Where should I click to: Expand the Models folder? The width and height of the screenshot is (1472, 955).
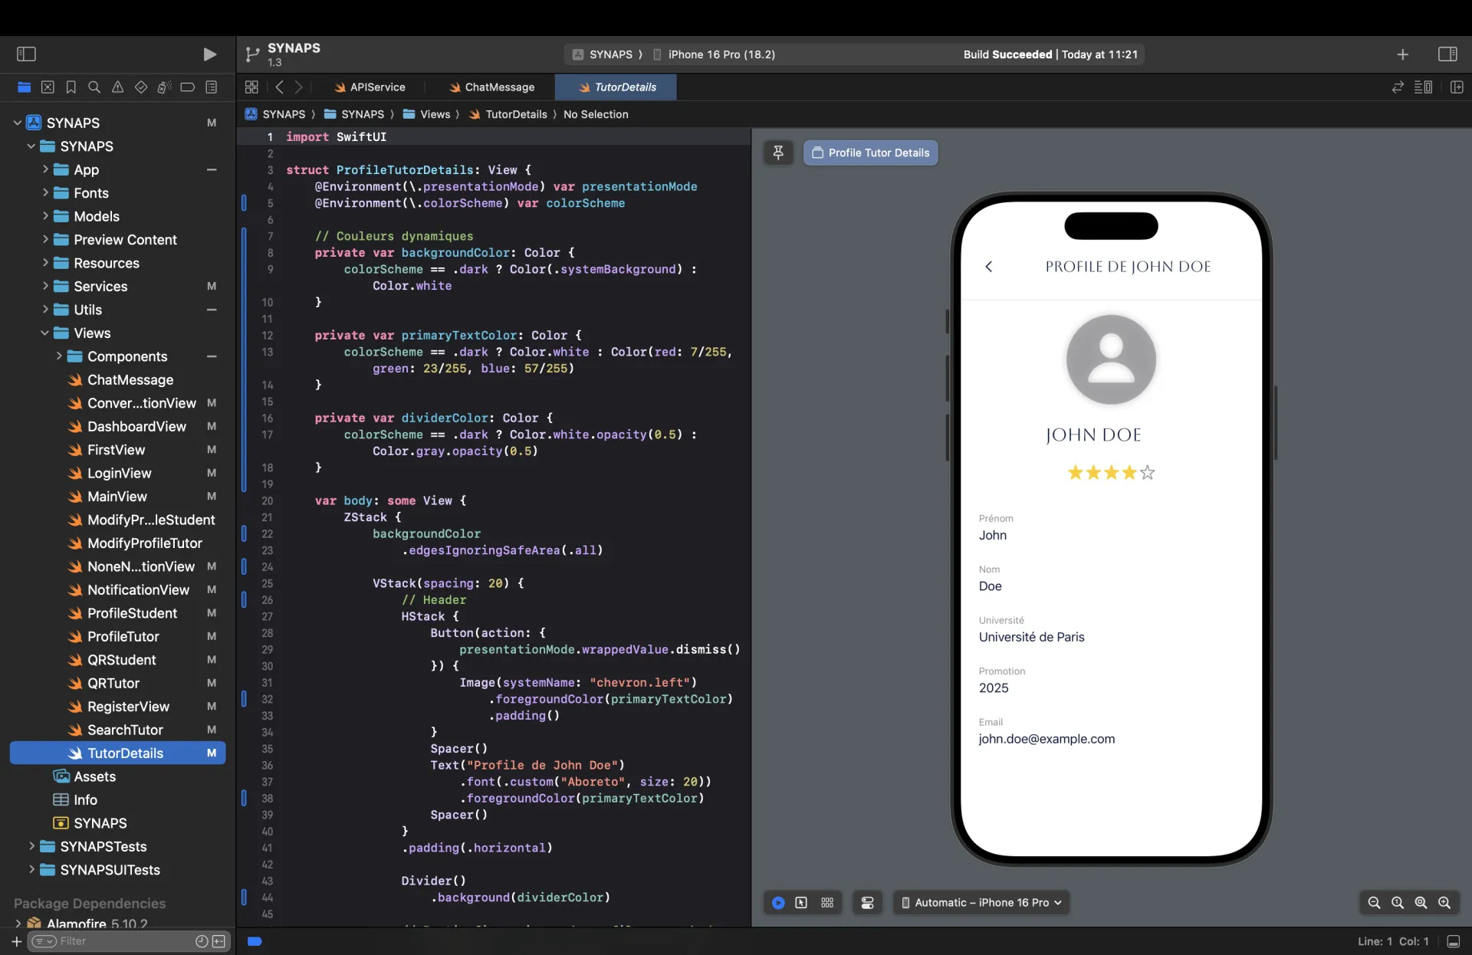[45, 216]
